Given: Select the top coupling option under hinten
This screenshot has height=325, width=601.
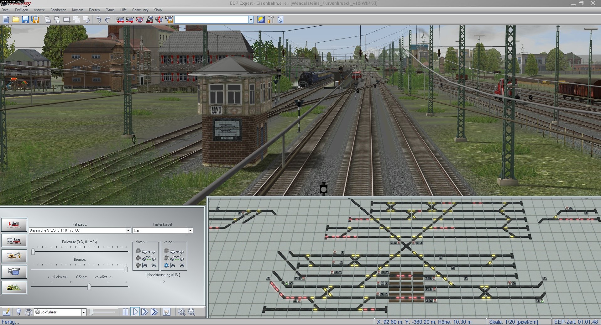Looking at the screenshot, I should tap(138, 250).
